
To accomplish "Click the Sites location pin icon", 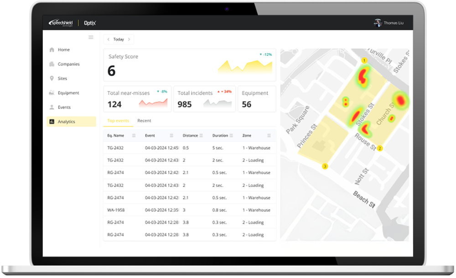I will (x=52, y=79).
